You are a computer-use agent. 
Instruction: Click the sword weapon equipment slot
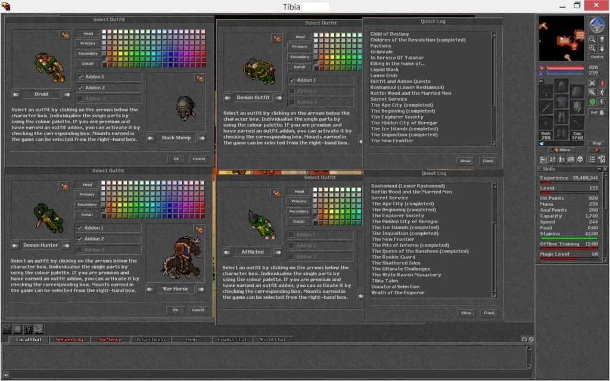(546, 107)
